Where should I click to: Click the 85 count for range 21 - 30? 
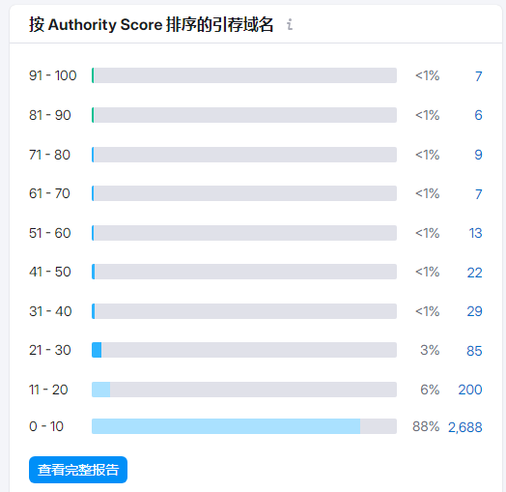(x=474, y=351)
